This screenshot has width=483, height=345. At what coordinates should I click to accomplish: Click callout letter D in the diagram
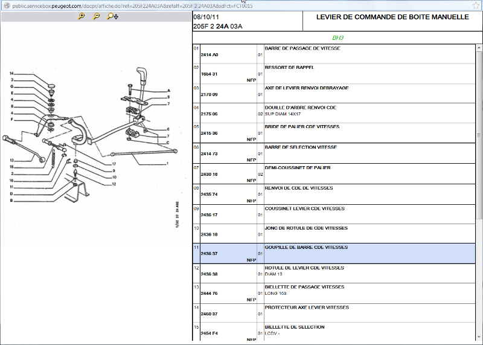point(11,193)
